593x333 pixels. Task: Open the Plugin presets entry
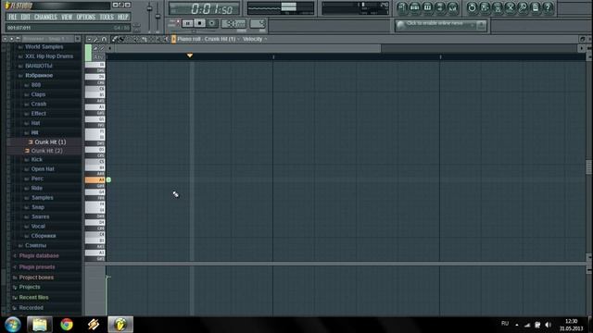pos(37,267)
